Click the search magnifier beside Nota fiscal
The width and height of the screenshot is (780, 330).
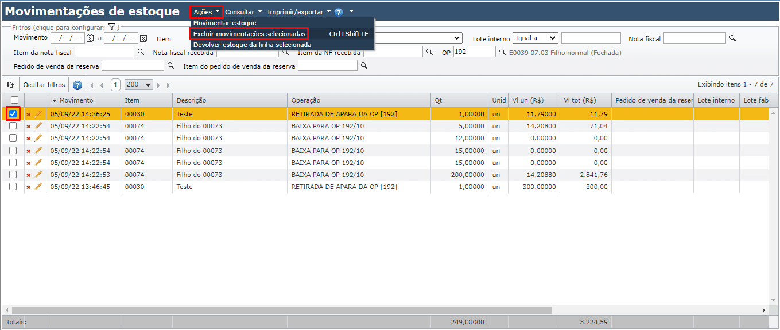732,38
